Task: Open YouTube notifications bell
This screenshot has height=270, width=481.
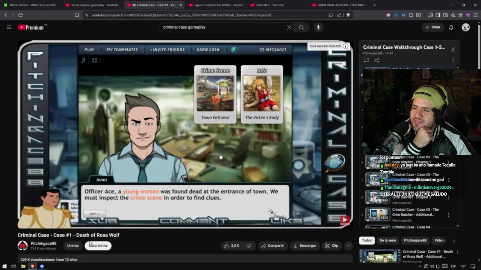Action: tap(451, 27)
